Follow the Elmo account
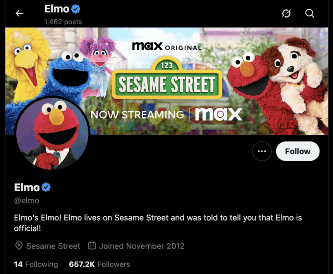333x274 pixels. point(297,151)
